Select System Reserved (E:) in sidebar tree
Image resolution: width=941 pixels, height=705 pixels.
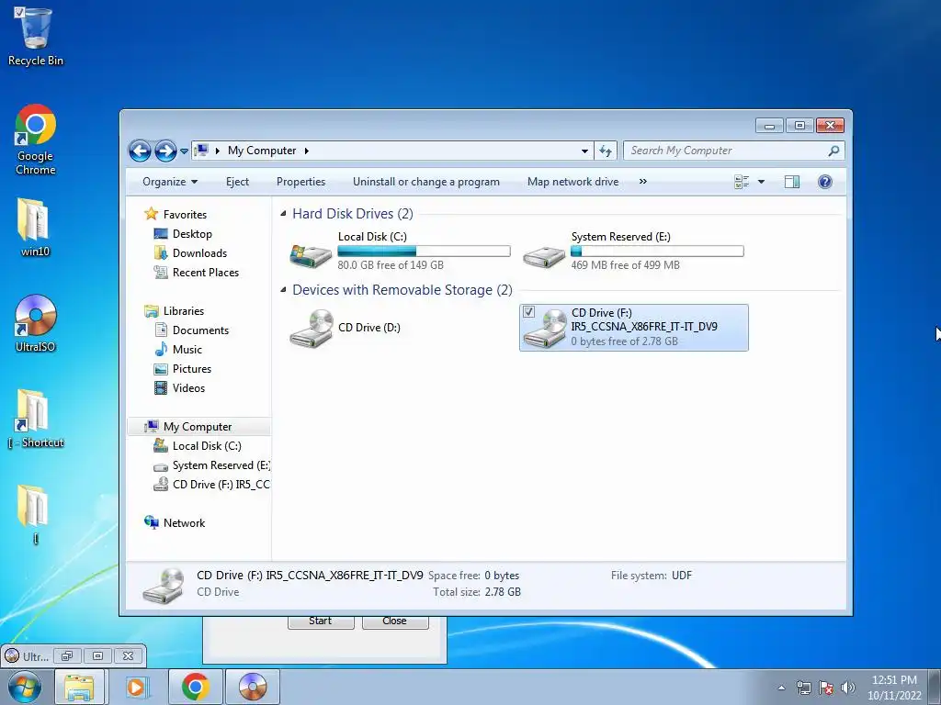(x=211, y=465)
